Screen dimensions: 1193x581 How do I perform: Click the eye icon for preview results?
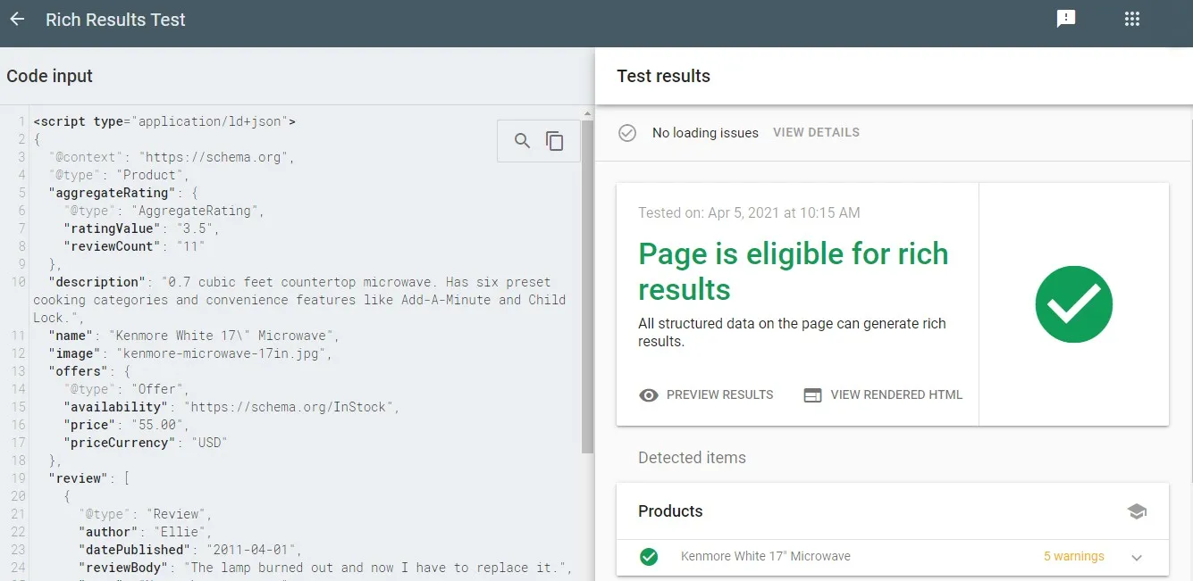pyautogui.click(x=649, y=394)
